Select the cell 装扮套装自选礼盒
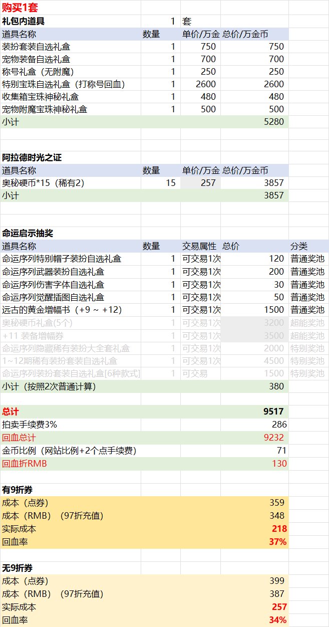The width and height of the screenshot is (329, 627). [36, 47]
